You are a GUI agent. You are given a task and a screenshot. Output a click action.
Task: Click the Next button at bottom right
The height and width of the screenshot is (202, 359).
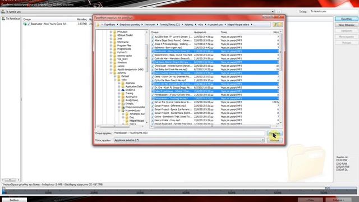[x=338, y=200]
